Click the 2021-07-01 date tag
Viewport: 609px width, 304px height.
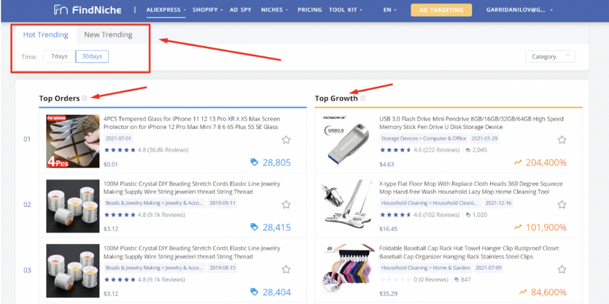coord(118,139)
